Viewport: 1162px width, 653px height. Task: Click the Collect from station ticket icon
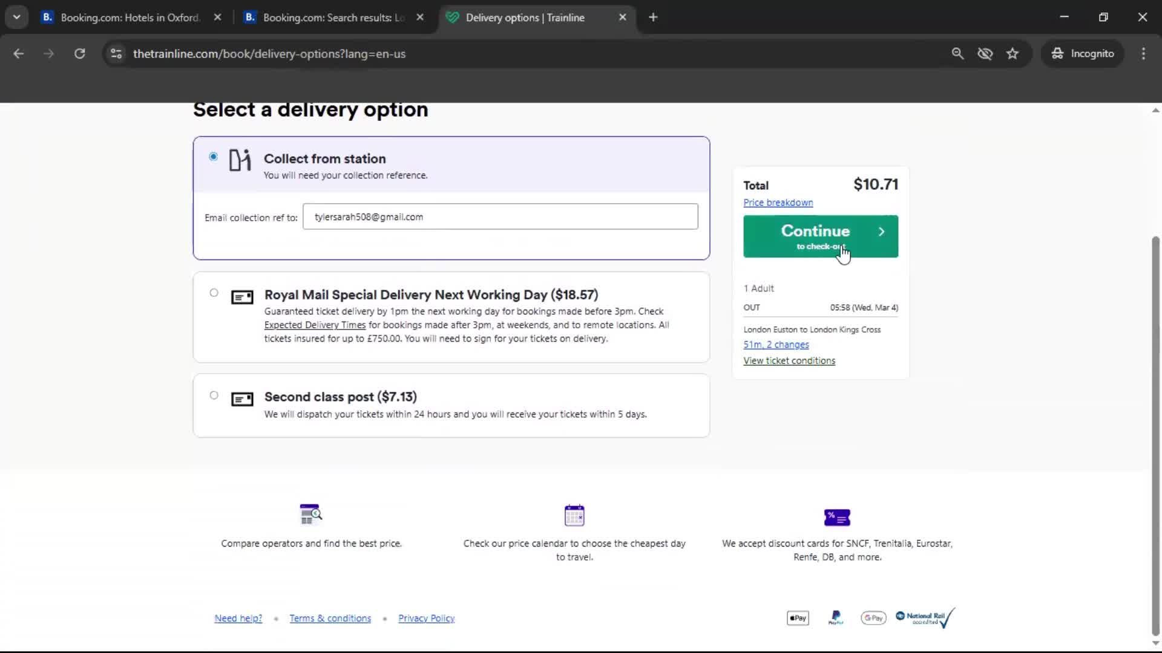[x=240, y=160]
